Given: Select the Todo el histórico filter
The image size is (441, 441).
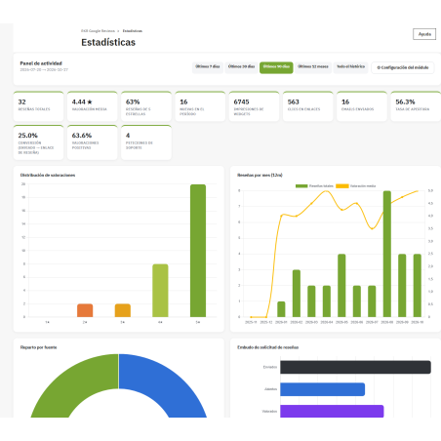Looking at the screenshot, I should pyautogui.click(x=350, y=66).
